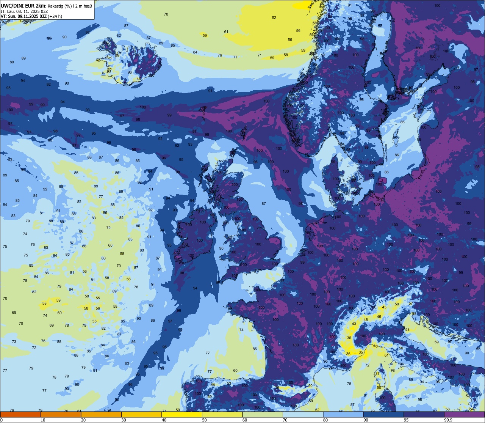
Task: Select the 10–20 orange legend swatch
Action: pos(61,414)
